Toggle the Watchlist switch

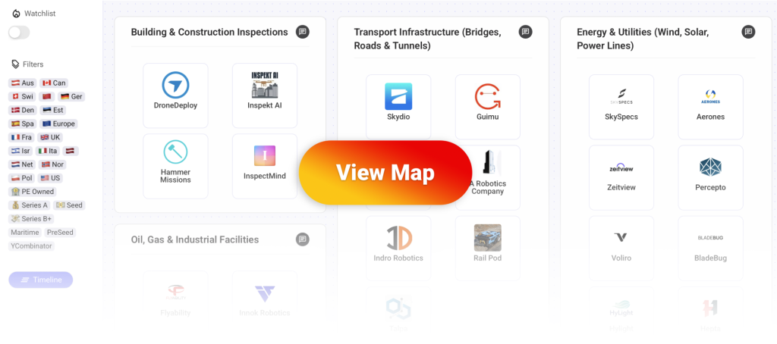[19, 33]
